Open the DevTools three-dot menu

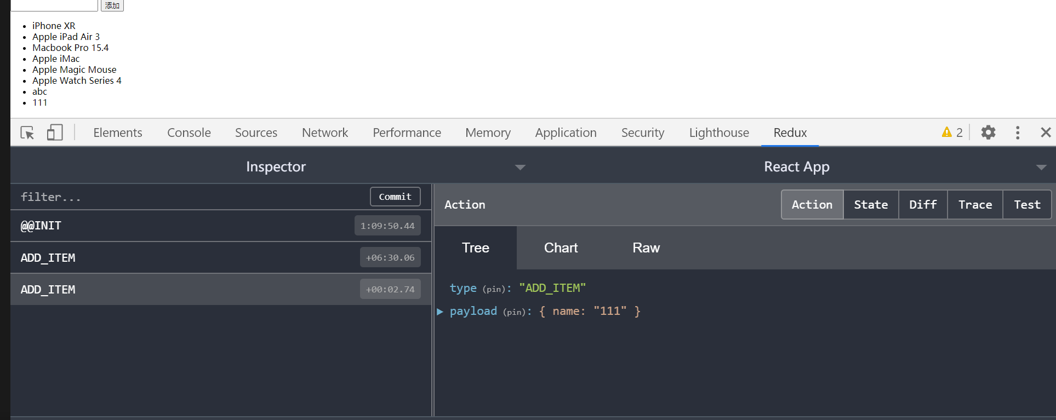tap(1018, 133)
